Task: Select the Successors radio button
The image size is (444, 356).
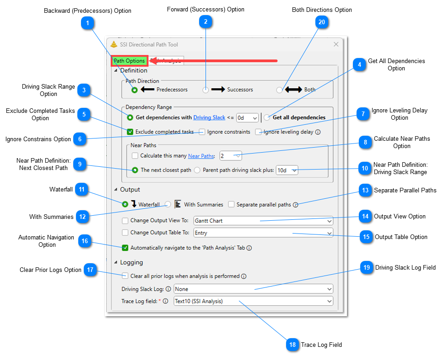Action: click(x=206, y=90)
